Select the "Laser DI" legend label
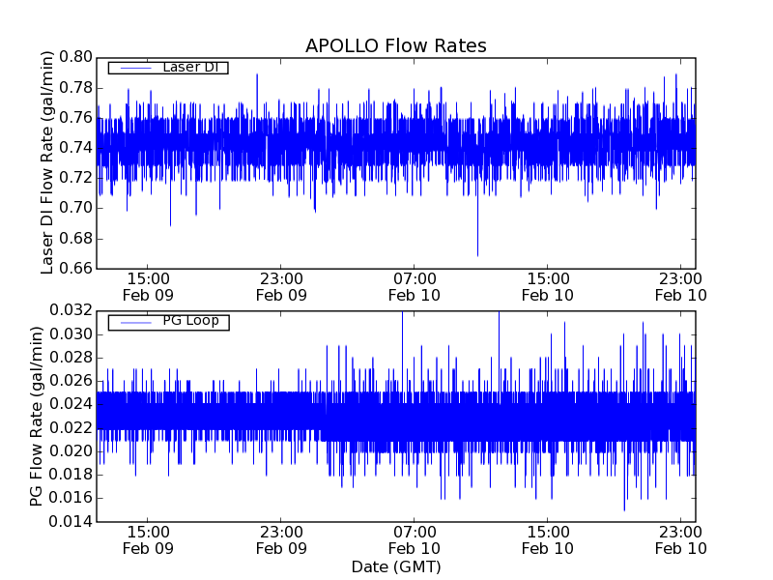773x580 pixels. [x=190, y=67]
